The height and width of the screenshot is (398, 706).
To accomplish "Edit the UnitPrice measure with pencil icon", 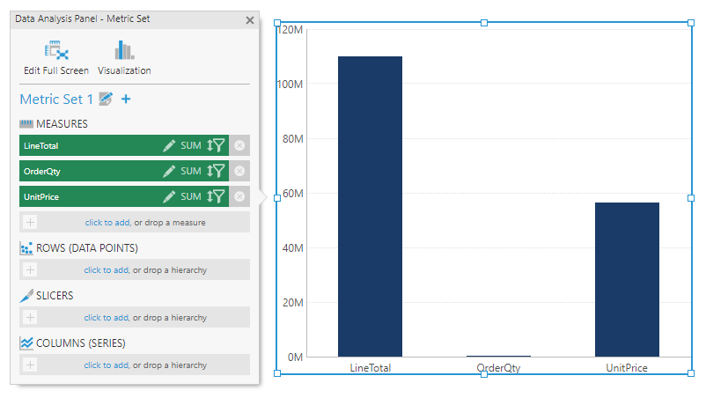I will click(x=169, y=196).
